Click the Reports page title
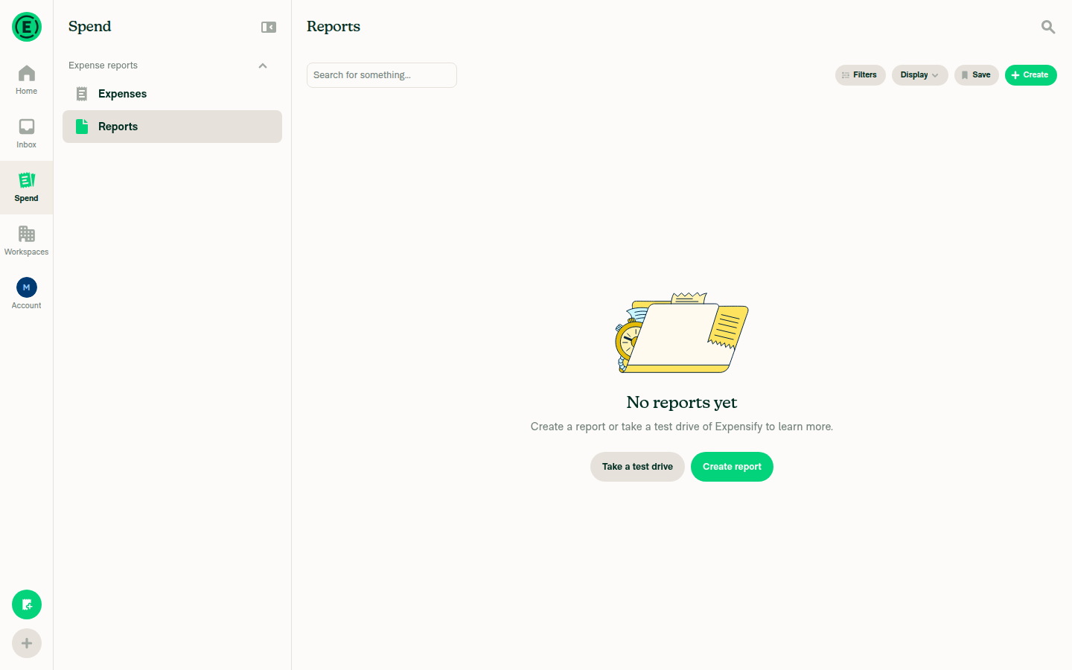 pyautogui.click(x=334, y=27)
